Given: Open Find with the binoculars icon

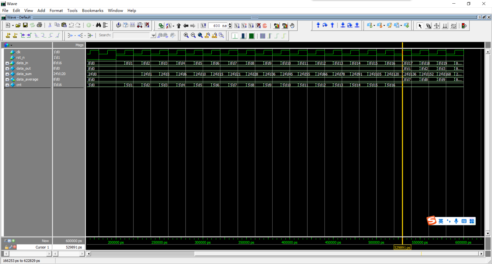Looking at the screenshot, I should tap(98, 25).
